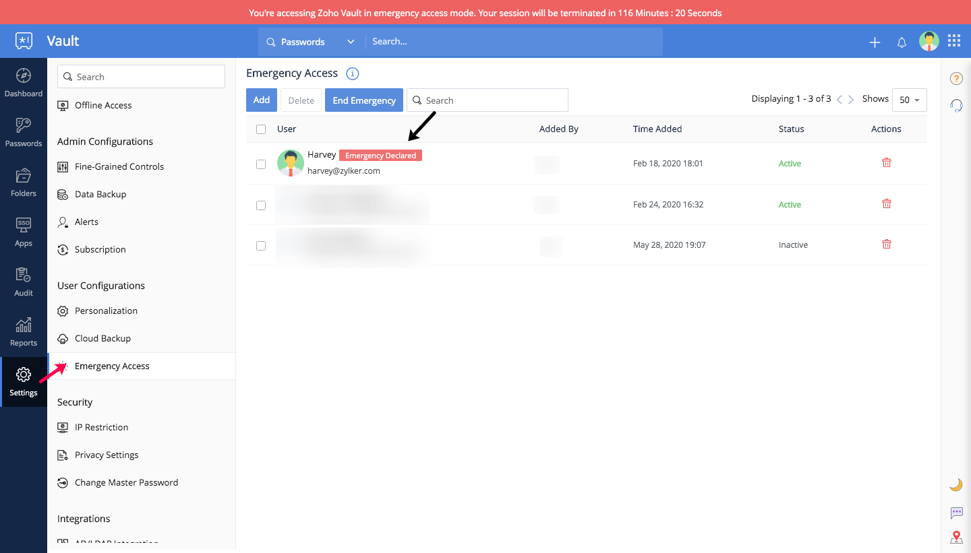Open the user profile avatar menu

point(929,41)
